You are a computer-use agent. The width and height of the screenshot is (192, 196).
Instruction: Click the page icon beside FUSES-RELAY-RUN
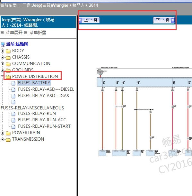pos(13,114)
